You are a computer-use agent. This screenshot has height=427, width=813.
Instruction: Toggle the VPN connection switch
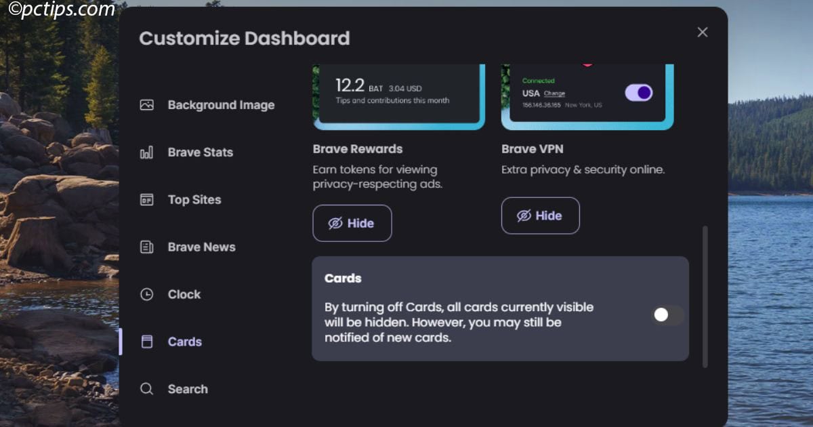coord(638,93)
